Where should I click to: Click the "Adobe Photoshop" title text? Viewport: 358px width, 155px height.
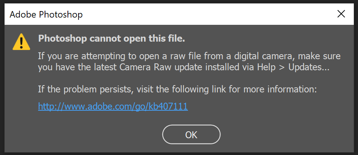[x=46, y=15]
